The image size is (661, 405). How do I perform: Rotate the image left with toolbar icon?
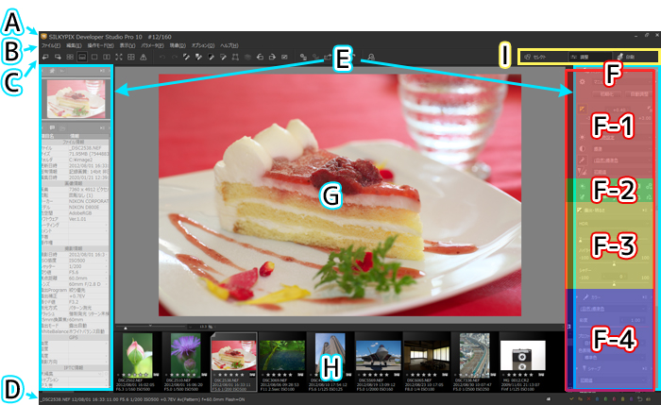click(x=260, y=57)
